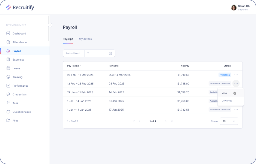Open the Show 10 rows dropdown
This screenshot has width=256, height=164.
click(229, 121)
